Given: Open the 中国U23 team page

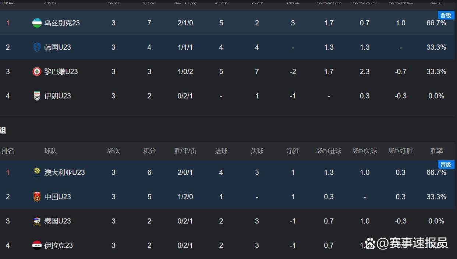Looking at the screenshot, I should (57, 197).
